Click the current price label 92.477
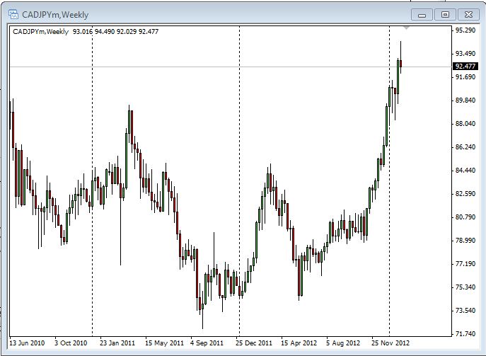Viewport: 486px width, 356px height. coord(465,66)
